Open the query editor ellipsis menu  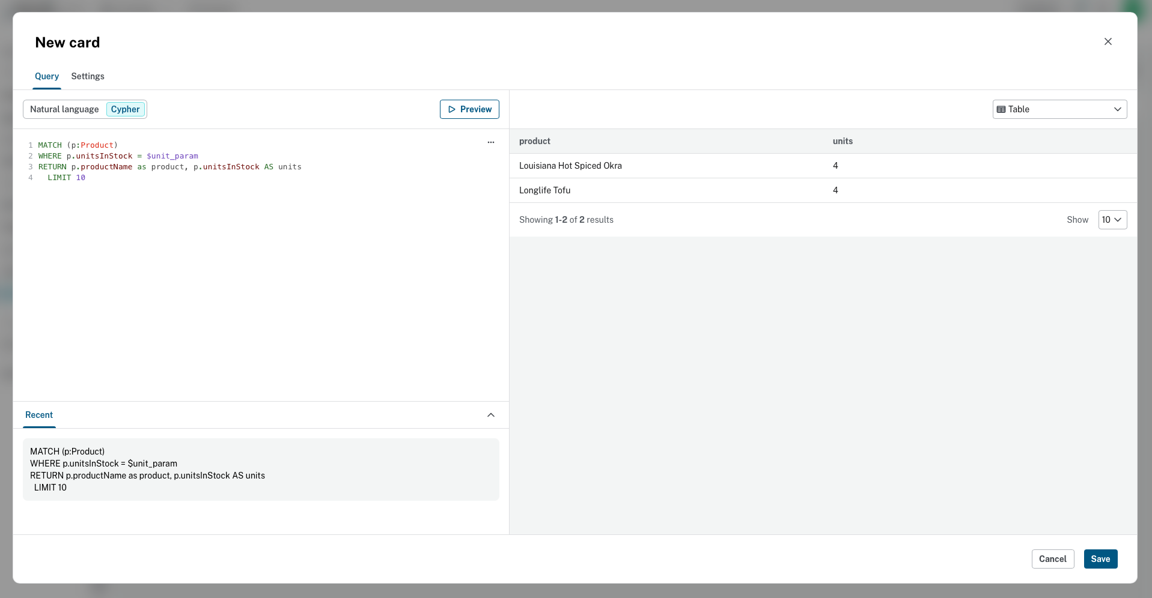point(490,142)
